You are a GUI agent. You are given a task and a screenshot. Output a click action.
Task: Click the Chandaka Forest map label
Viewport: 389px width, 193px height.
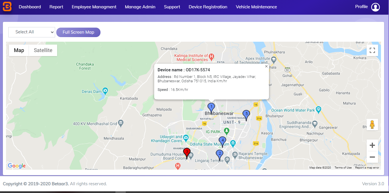85,66
